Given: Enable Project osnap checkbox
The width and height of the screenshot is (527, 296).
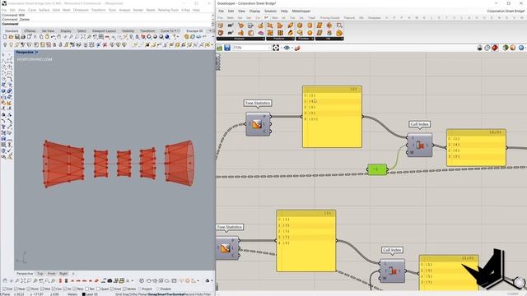Looking at the screenshot, I should [x=139, y=289].
